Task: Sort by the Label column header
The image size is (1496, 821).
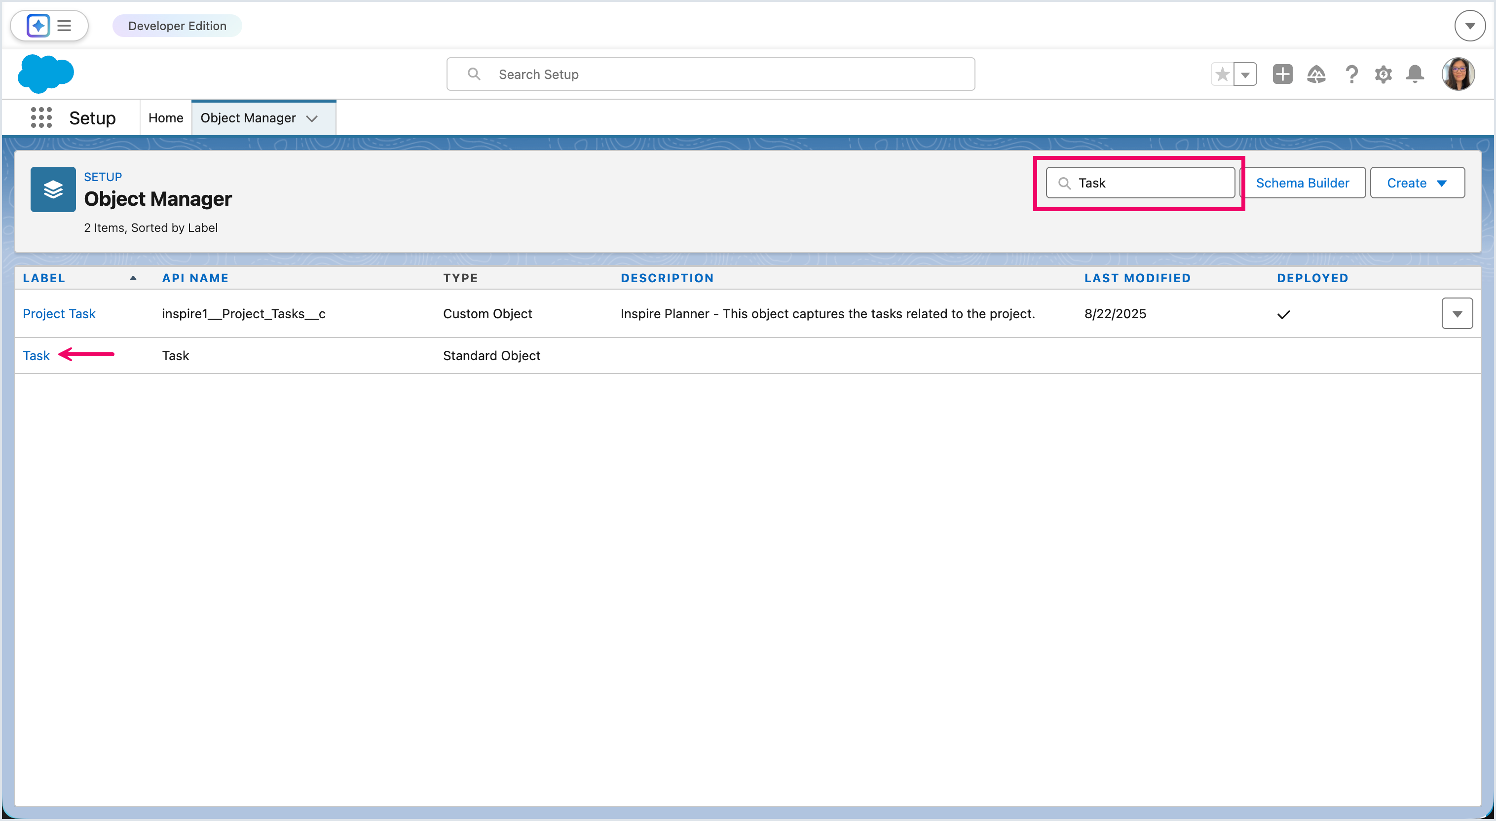Action: [44, 278]
